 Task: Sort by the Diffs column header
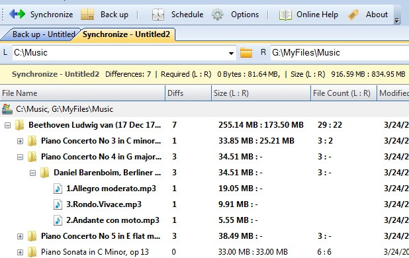188,93
